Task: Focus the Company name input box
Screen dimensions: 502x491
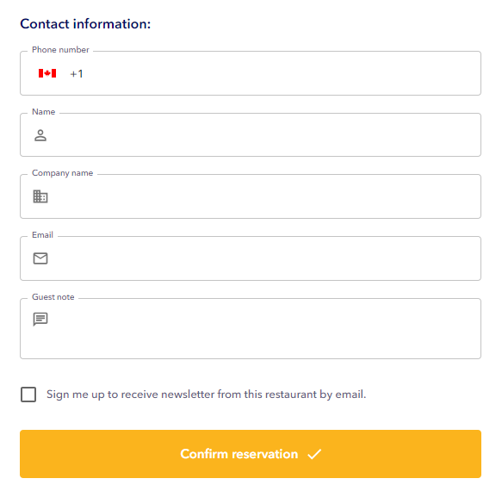Action: click(251, 196)
